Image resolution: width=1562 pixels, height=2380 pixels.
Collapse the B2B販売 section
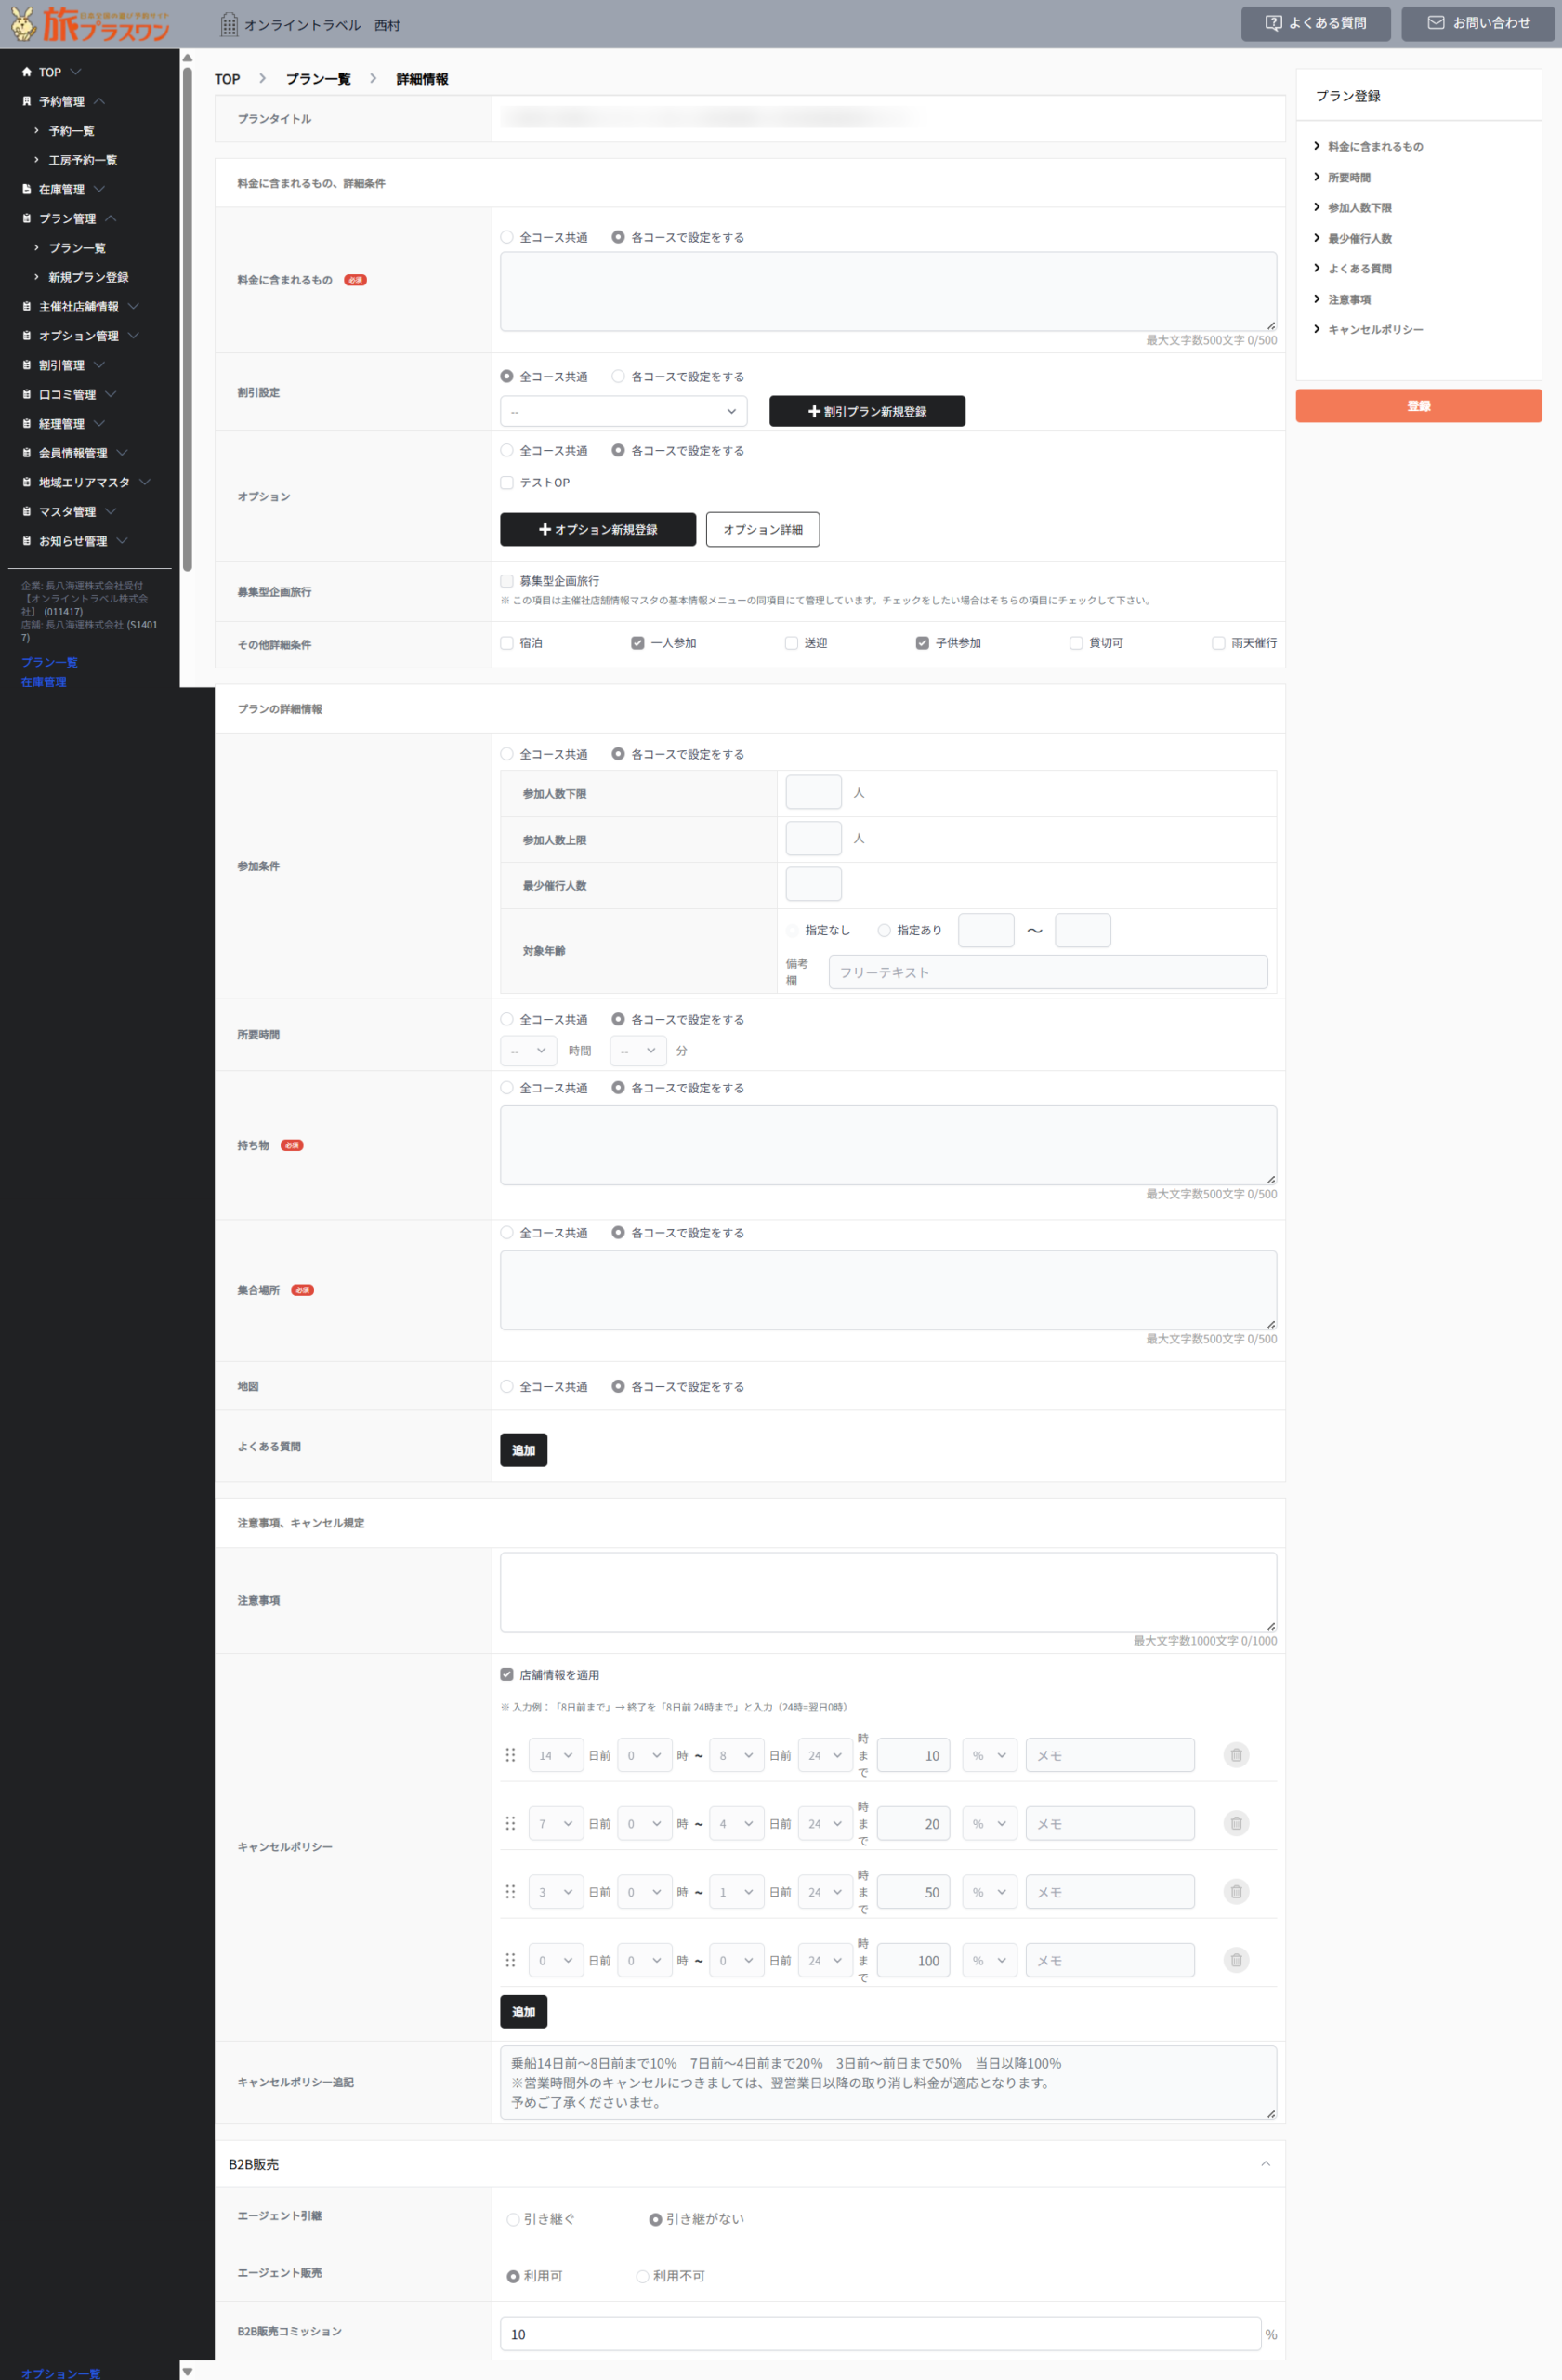coord(1266,2164)
